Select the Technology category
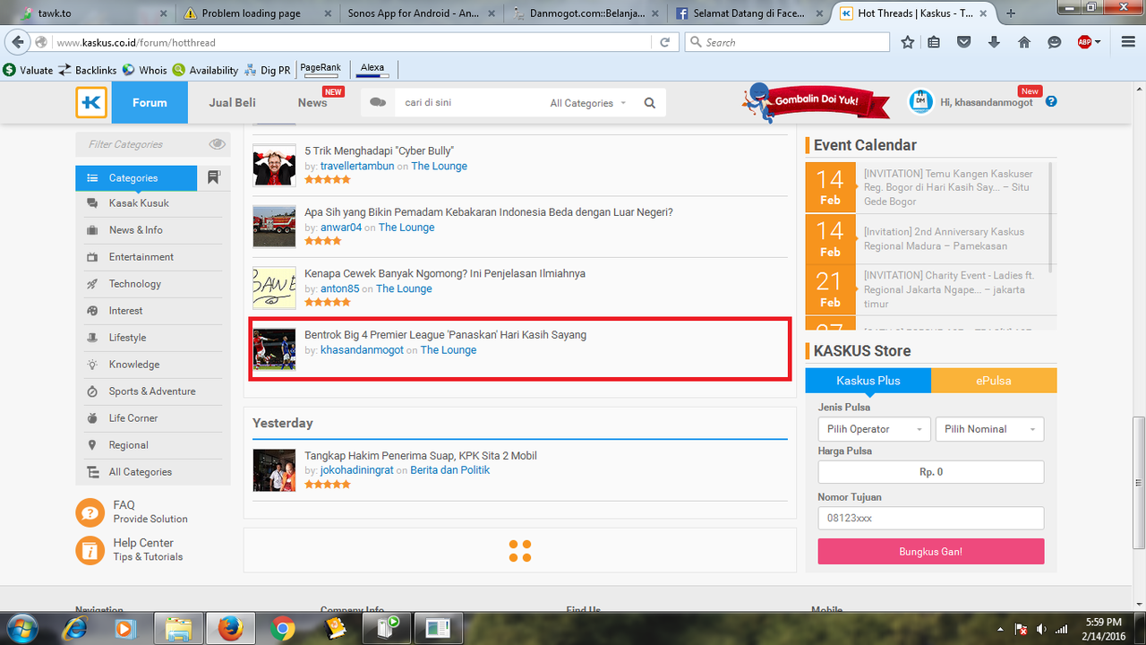Image resolution: width=1146 pixels, height=645 pixels. [135, 284]
